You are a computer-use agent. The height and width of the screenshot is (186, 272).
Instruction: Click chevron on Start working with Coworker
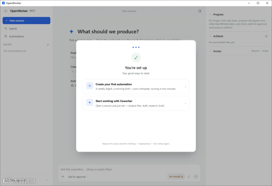(185, 104)
